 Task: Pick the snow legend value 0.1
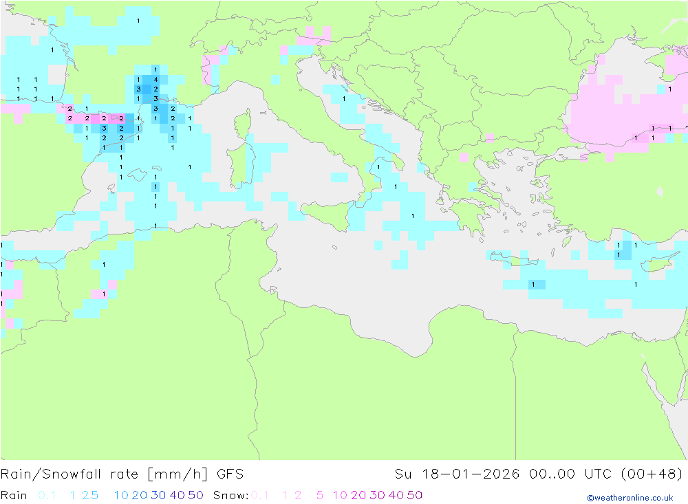(x=260, y=495)
